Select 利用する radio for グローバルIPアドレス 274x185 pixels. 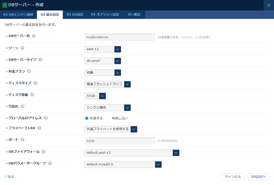87,118
